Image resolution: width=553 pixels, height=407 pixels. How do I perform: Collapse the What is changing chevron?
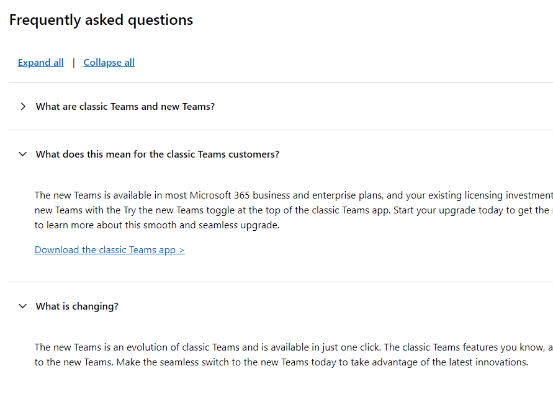pyautogui.click(x=22, y=306)
